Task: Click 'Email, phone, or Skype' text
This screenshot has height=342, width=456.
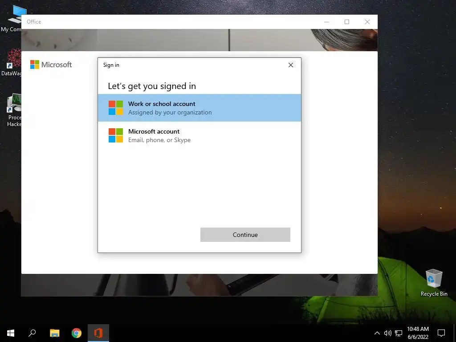Action: (x=159, y=140)
